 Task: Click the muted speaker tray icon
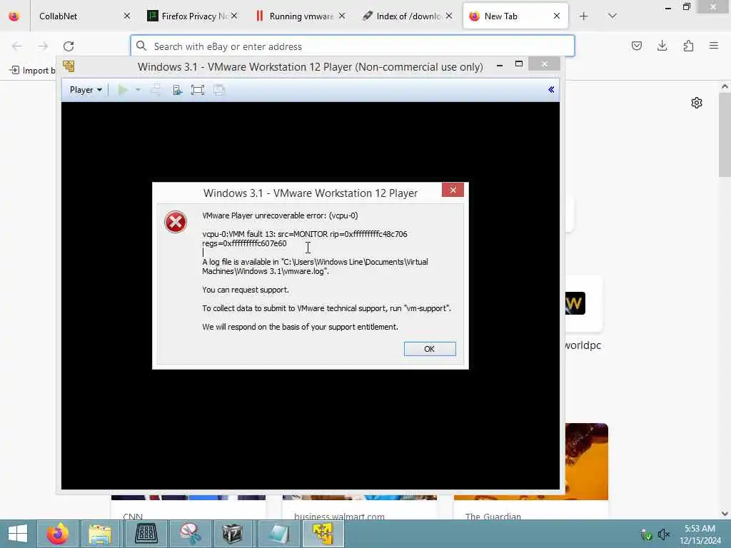663,534
